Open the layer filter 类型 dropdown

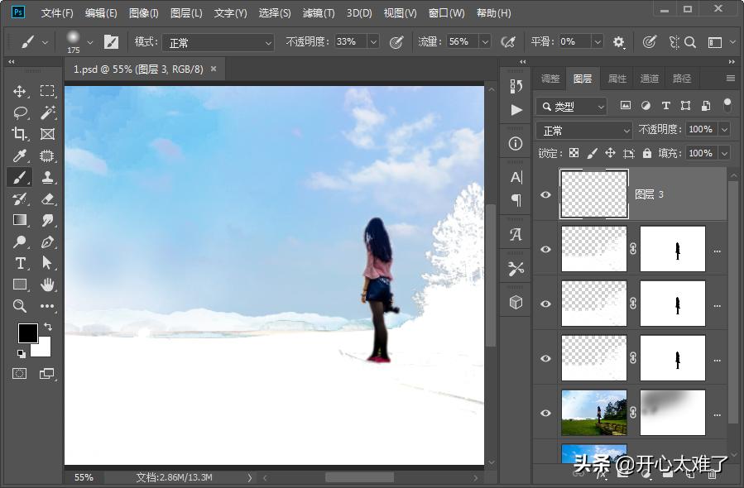pyautogui.click(x=570, y=106)
